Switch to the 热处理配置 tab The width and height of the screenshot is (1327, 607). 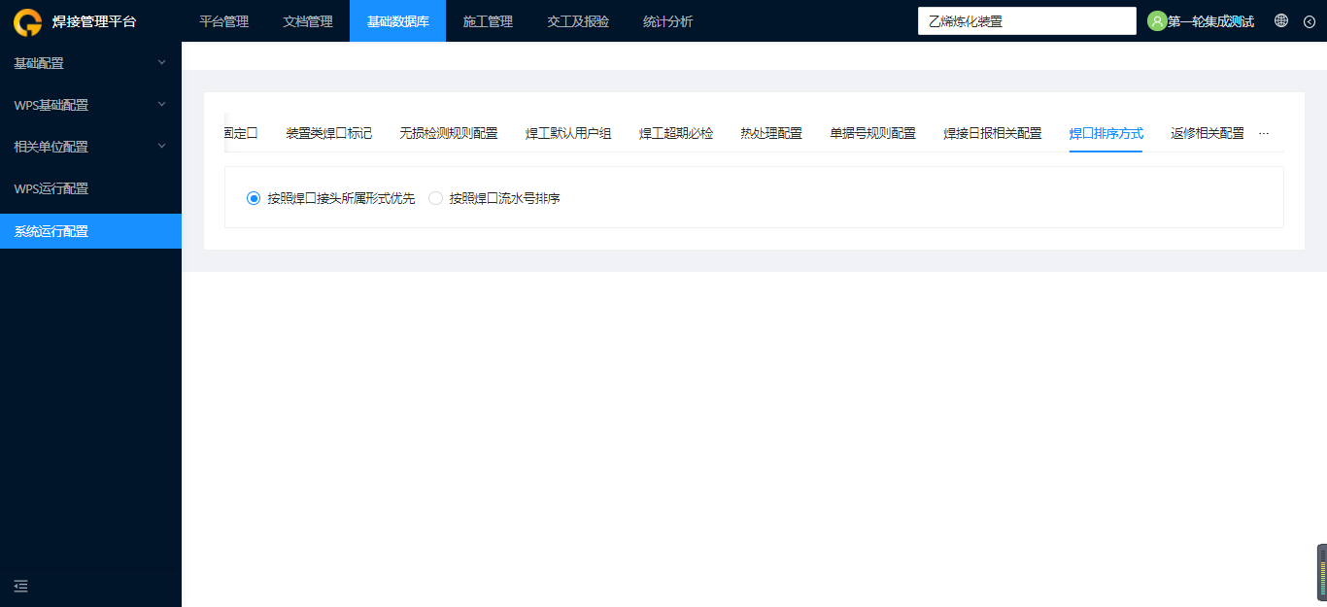point(771,133)
